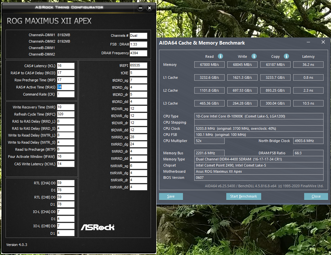Click the L1 Cache Read value 3232.6 GB/s
Image resolution: width=331 pixels, height=255 pixels.
[x=209, y=77]
